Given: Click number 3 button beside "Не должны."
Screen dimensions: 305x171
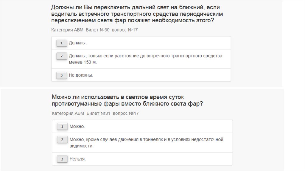Looking at the screenshot, I should pos(61,75).
